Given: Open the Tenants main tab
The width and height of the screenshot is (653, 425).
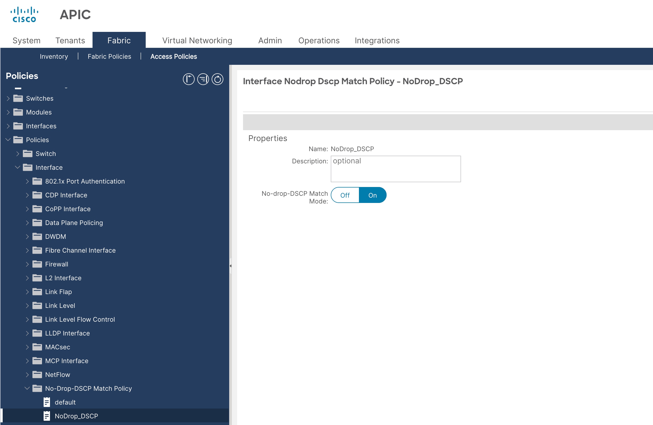Looking at the screenshot, I should pyautogui.click(x=70, y=40).
